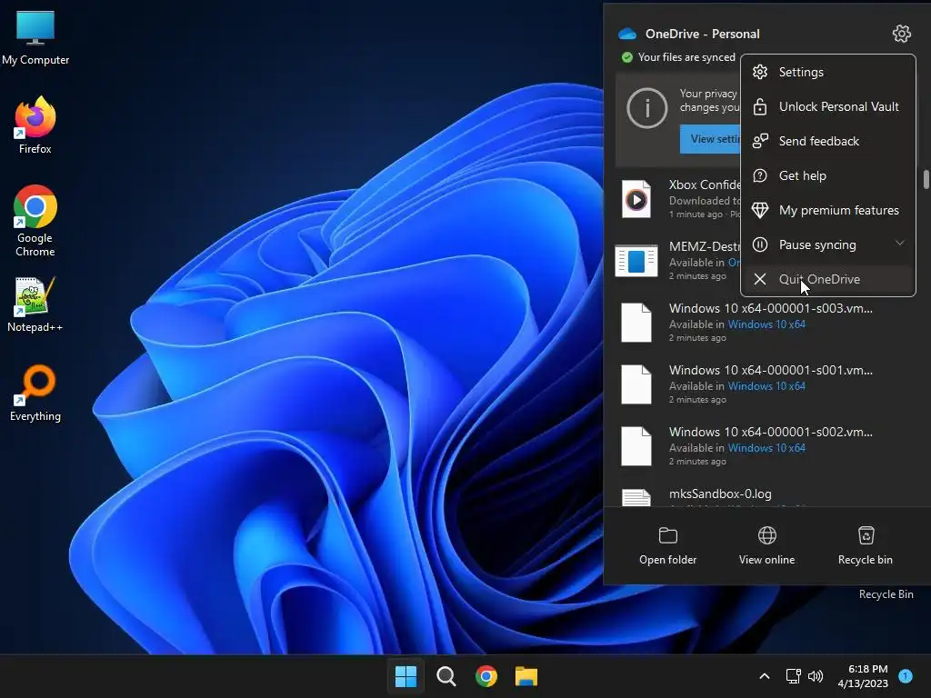Open Windows 10 x64-000001-s003.vm file icon
This screenshot has width=931, height=698.
(636, 323)
